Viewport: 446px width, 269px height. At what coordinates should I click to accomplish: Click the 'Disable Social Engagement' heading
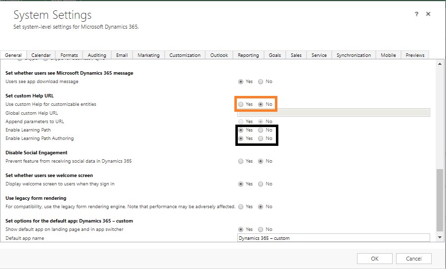37,152
